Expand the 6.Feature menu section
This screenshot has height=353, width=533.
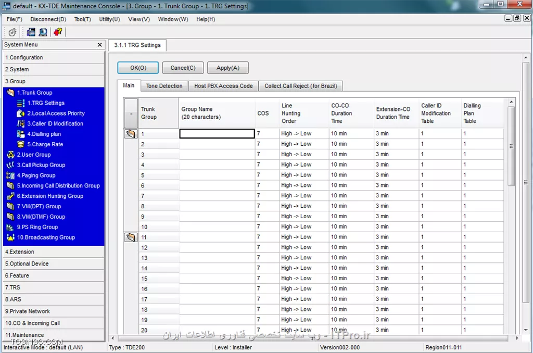coord(54,276)
